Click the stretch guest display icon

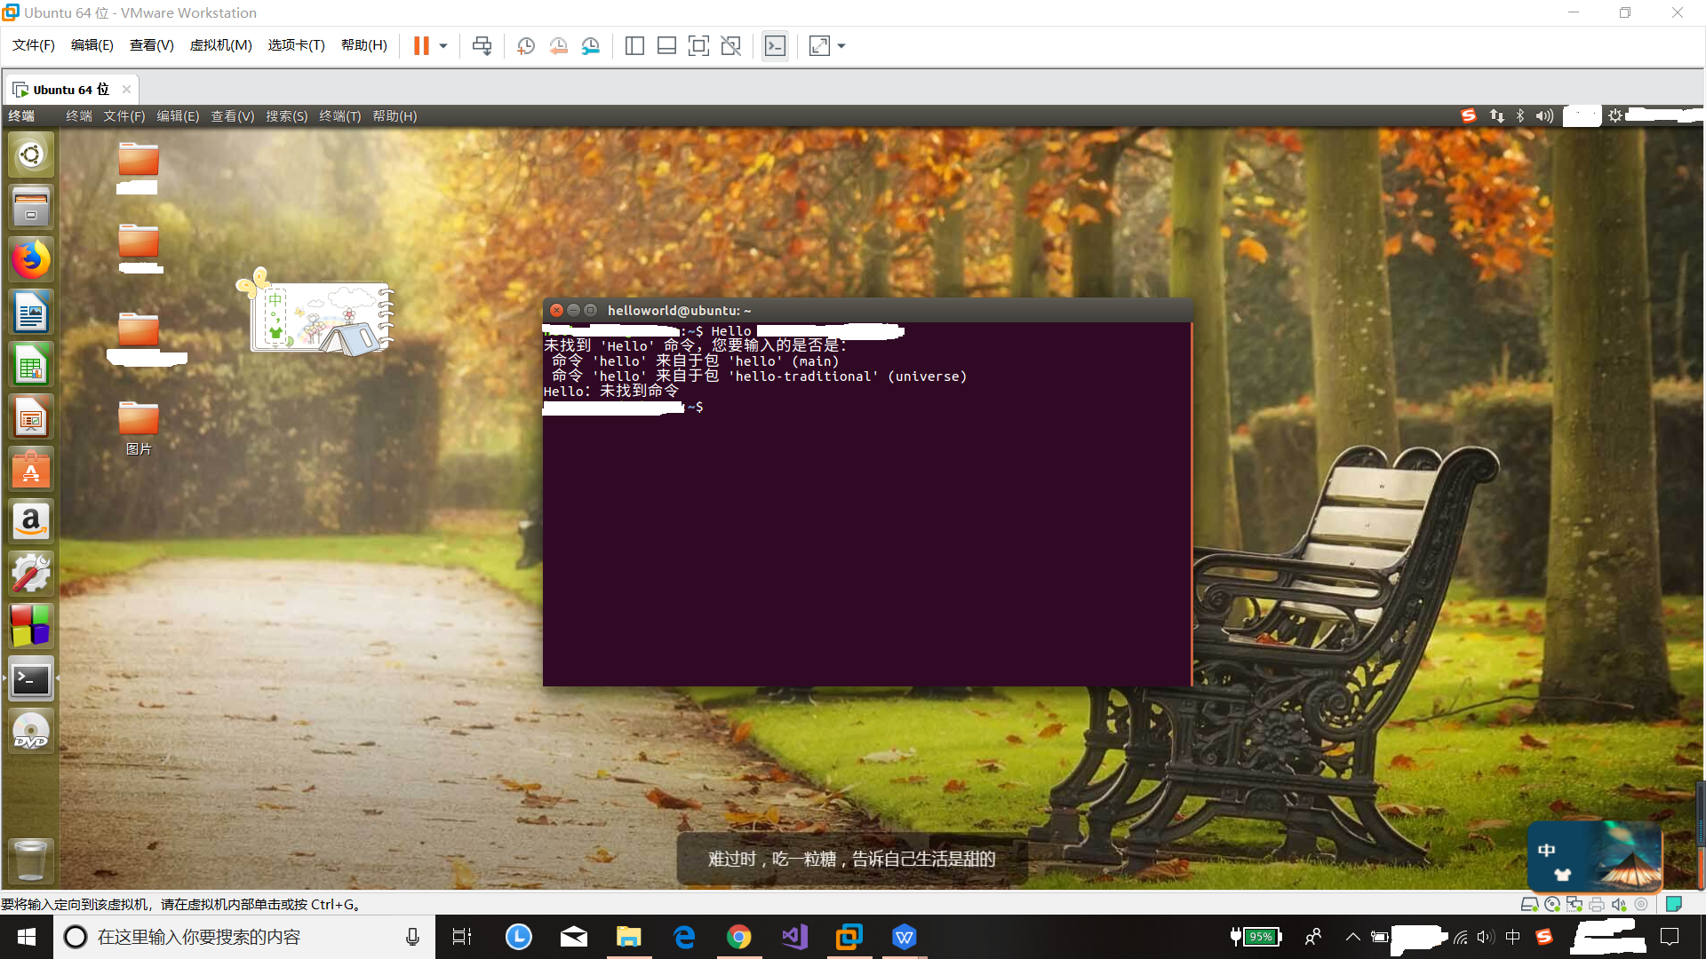point(819,46)
